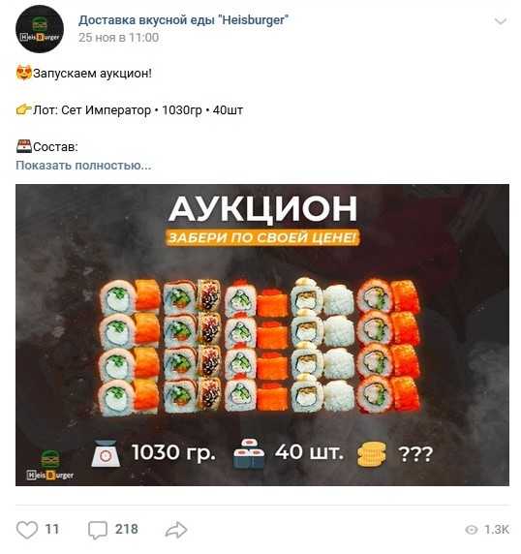Open comments via the speech bubble icon
The image size is (521, 554).
pyautogui.click(x=98, y=530)
